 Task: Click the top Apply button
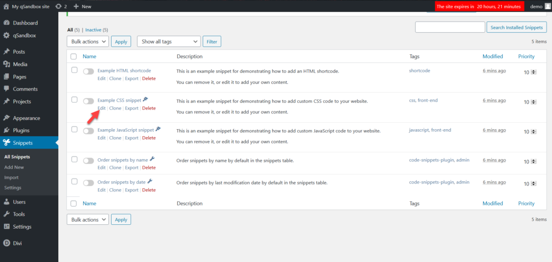click(x=121, y=41)
